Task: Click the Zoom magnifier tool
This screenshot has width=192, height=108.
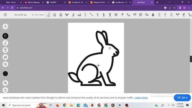Action: click(x=5, y=83)
